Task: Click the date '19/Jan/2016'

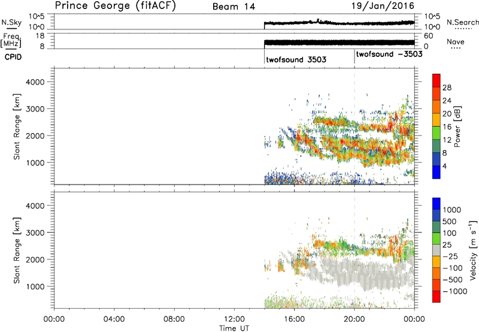Action: 383,6
